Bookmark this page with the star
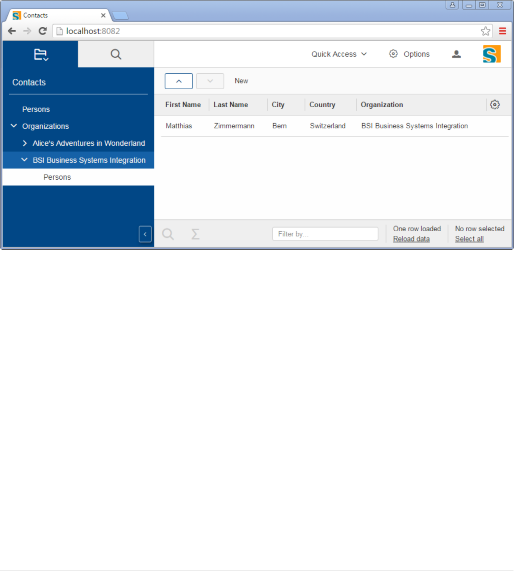This screenshot has width=514, height=571. click(485, 31)
